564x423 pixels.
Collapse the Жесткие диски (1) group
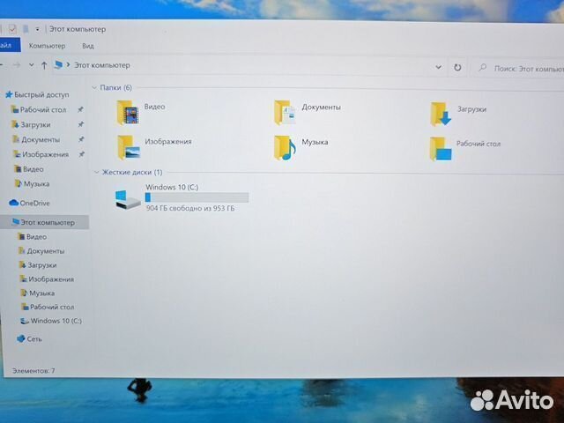click(x=96, y=173)
